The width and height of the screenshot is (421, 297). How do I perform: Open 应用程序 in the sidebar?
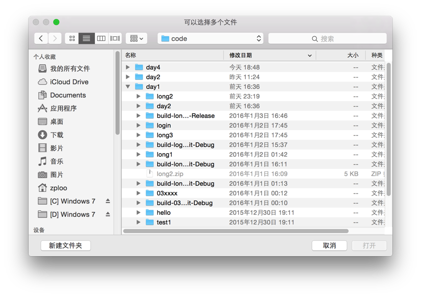click(57, 108)
